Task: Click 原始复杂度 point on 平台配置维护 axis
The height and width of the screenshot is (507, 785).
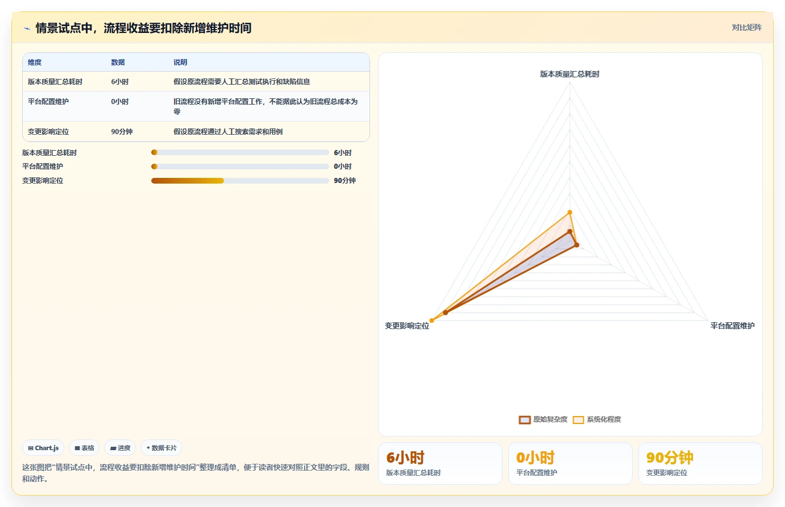Action: pos(576,245)
